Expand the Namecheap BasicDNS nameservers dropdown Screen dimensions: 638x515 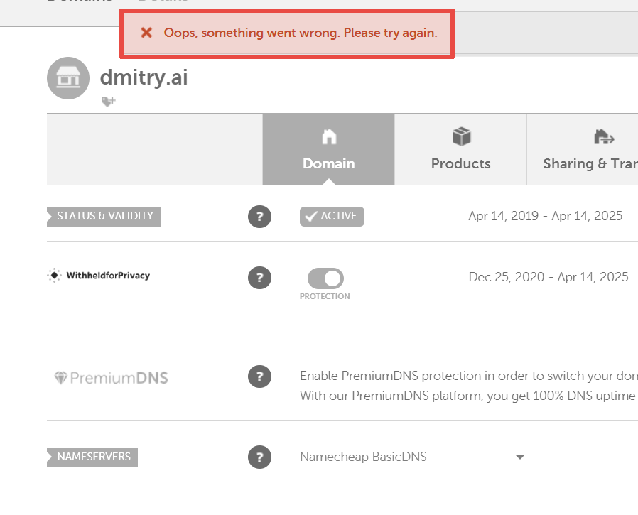click(x=519, y=457)
